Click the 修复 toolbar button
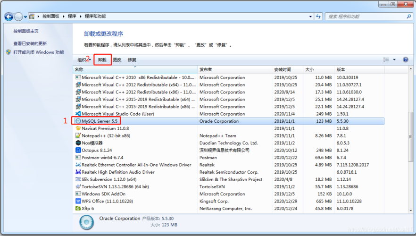Screen dimensions: 416x236 point(132,60)
